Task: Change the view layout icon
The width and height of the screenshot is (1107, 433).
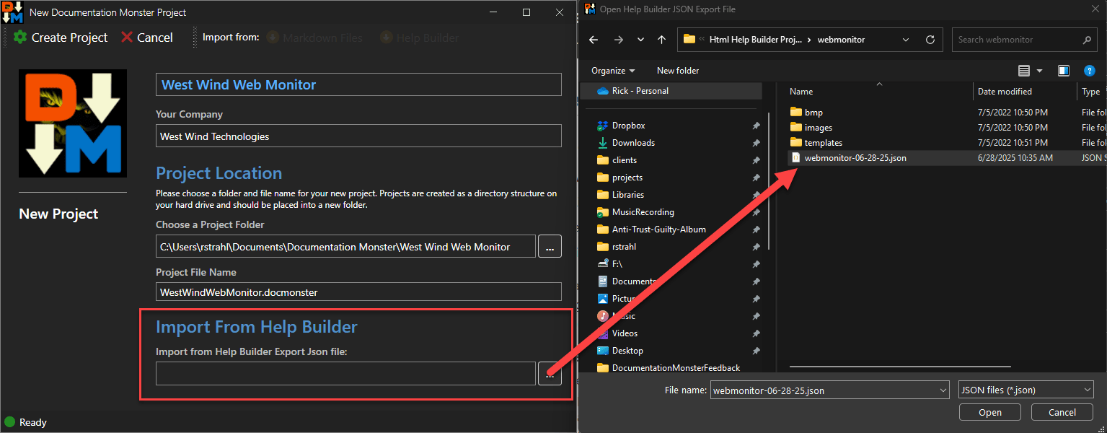Action: [x=1024, y=71]
